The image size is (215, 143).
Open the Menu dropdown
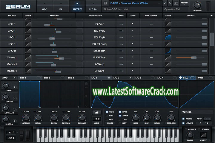pyautogui.click(x=184, y=3)
